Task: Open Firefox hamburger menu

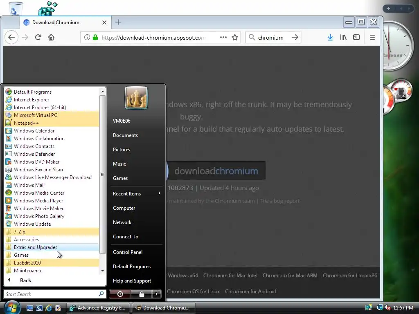Action: (x=372, y=37)
